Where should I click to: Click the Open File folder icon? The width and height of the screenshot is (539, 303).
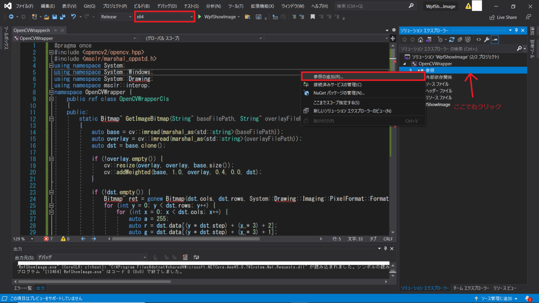(x=46, y=17)
